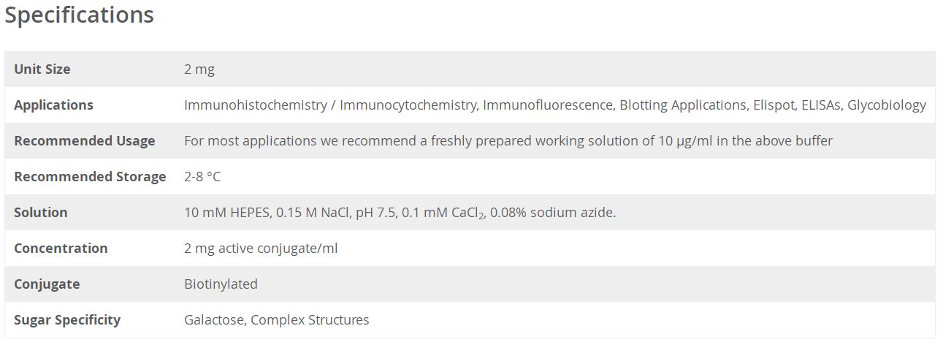Select the Sugar Specificity label
Viewport: 943px width, 345px height.
click(67, 320)
